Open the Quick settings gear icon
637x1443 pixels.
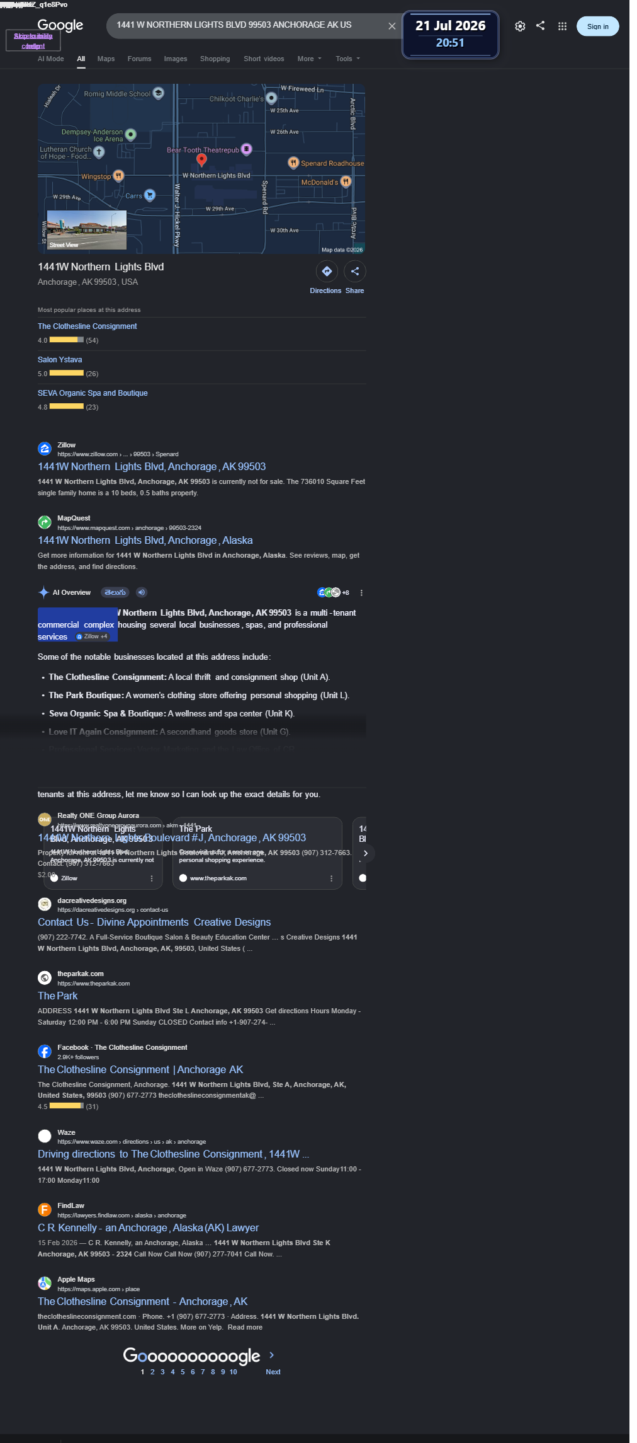[520, 26]
